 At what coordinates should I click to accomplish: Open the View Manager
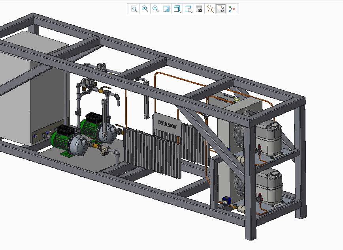199,9
